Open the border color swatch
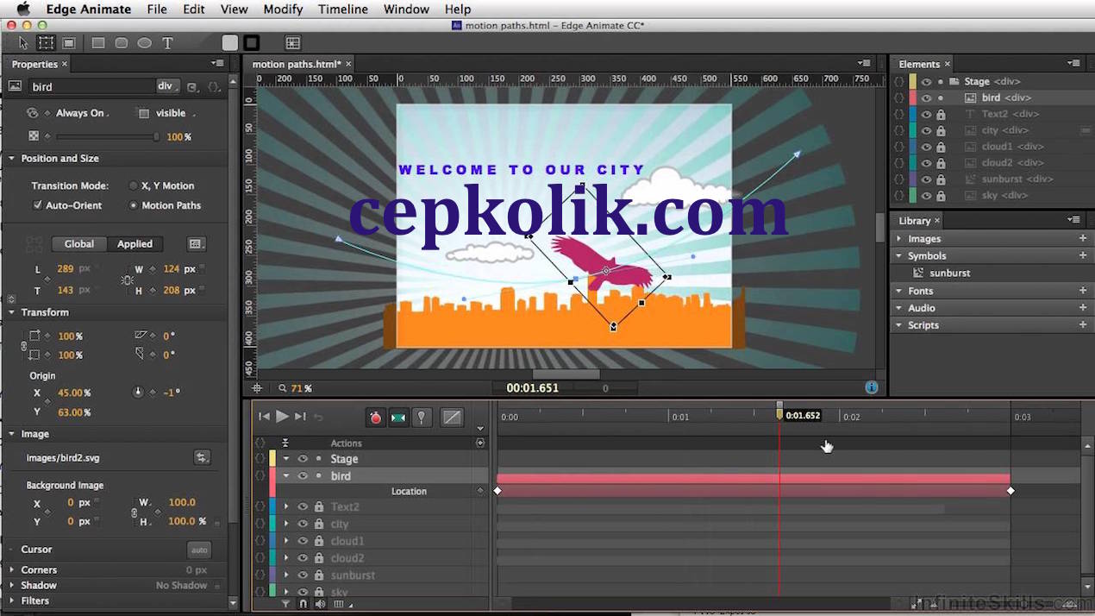Screen dimensions: 1095x616 tap(252, 42)
